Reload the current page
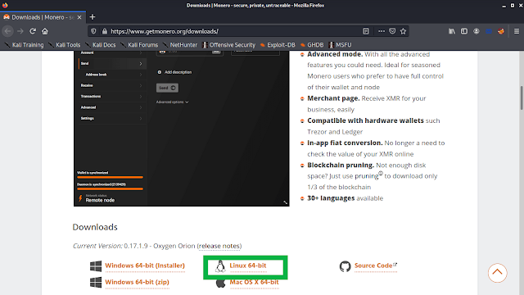 click(x=33, y=31)
